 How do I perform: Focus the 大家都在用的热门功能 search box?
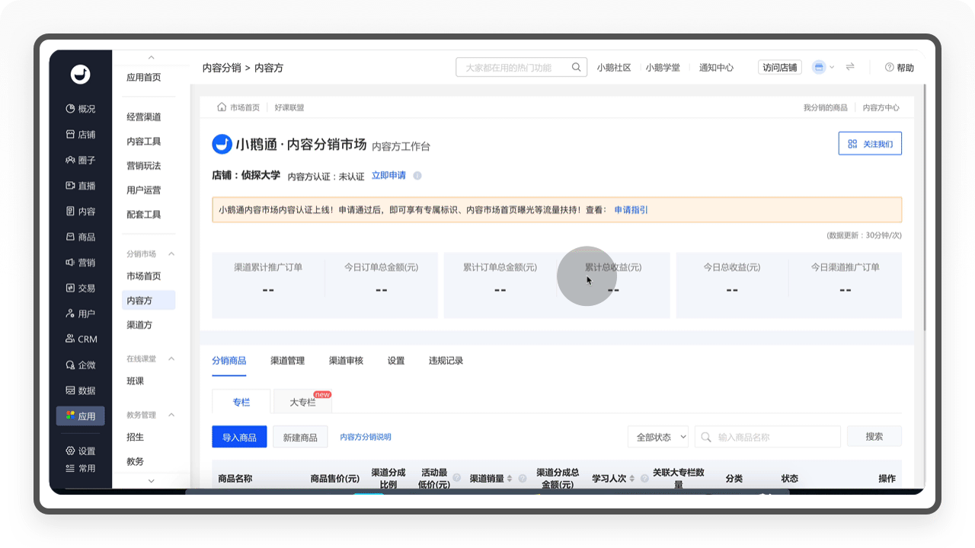click(522, 67)
